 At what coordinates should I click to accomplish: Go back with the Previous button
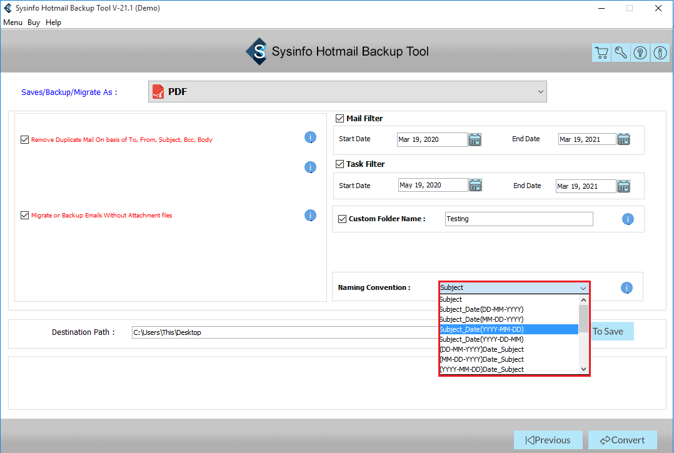(548, 440)
